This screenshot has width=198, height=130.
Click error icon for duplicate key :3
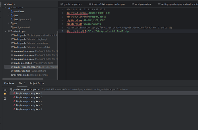[14, 97]
